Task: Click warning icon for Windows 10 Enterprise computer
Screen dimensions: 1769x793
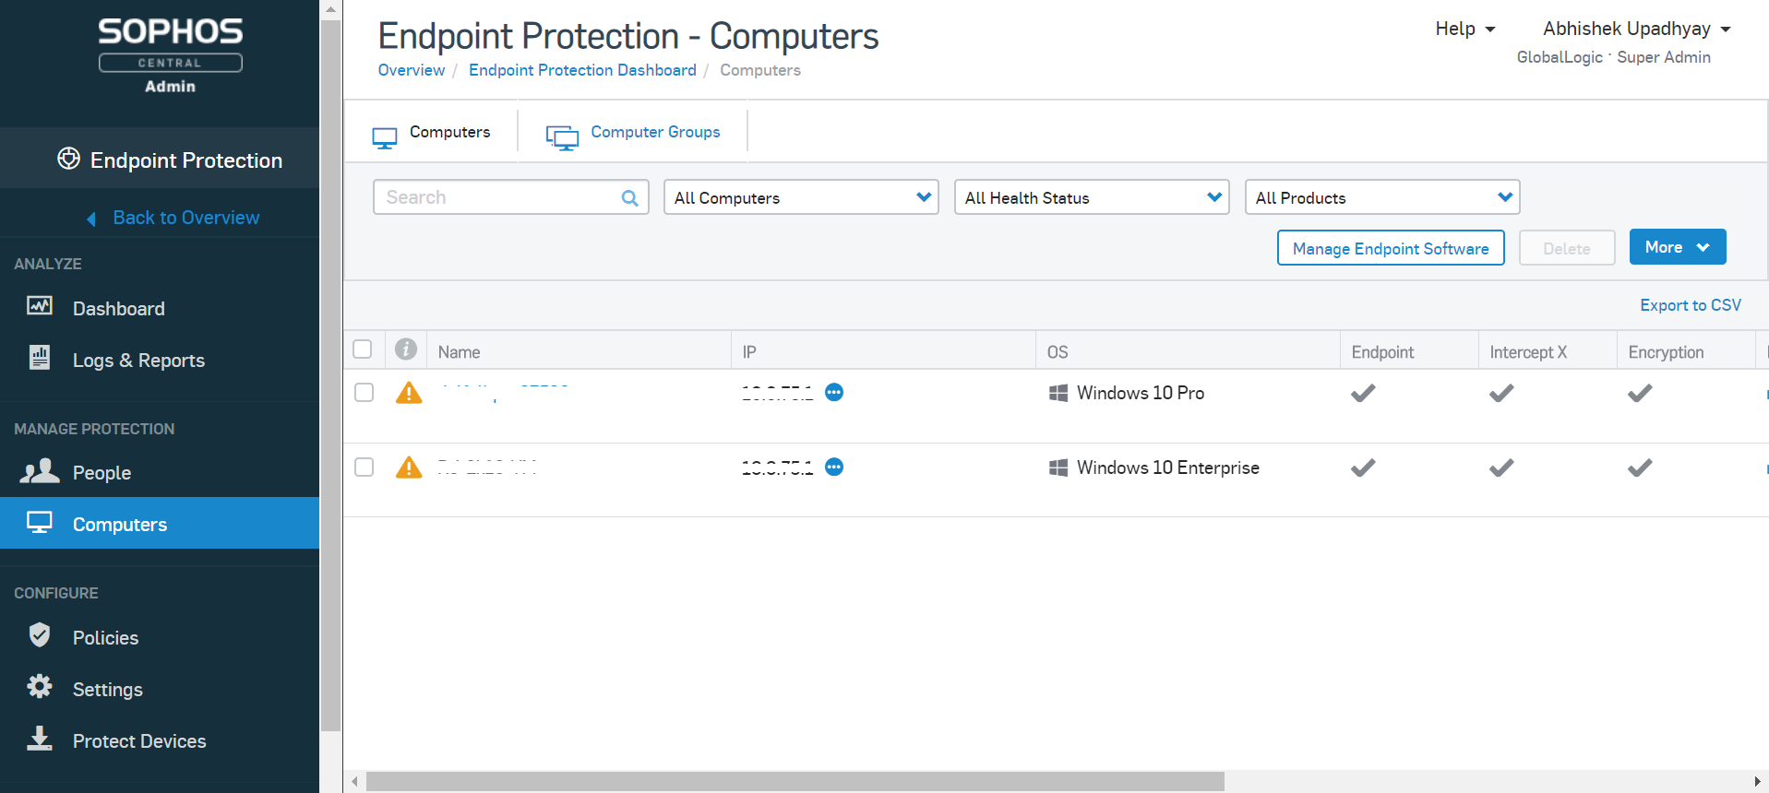Action: coord(409,468)
